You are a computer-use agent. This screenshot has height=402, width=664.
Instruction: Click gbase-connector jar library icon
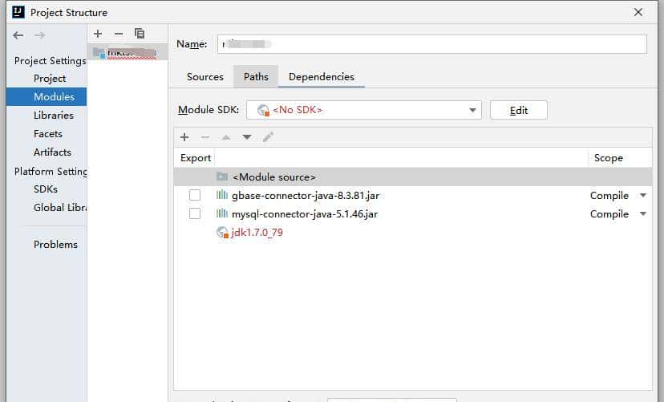(222, 195)
